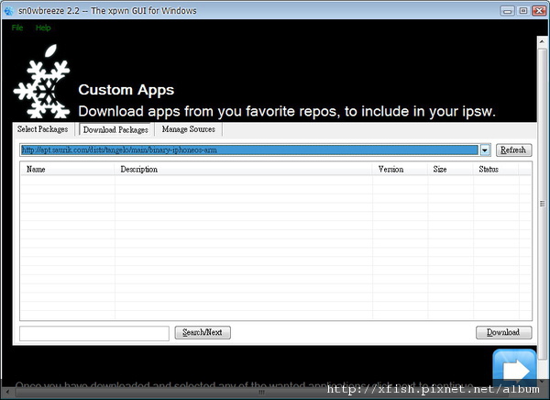Open the Help menu
The width and height of the screenshot is (550, 400).
tap(43, 28)
